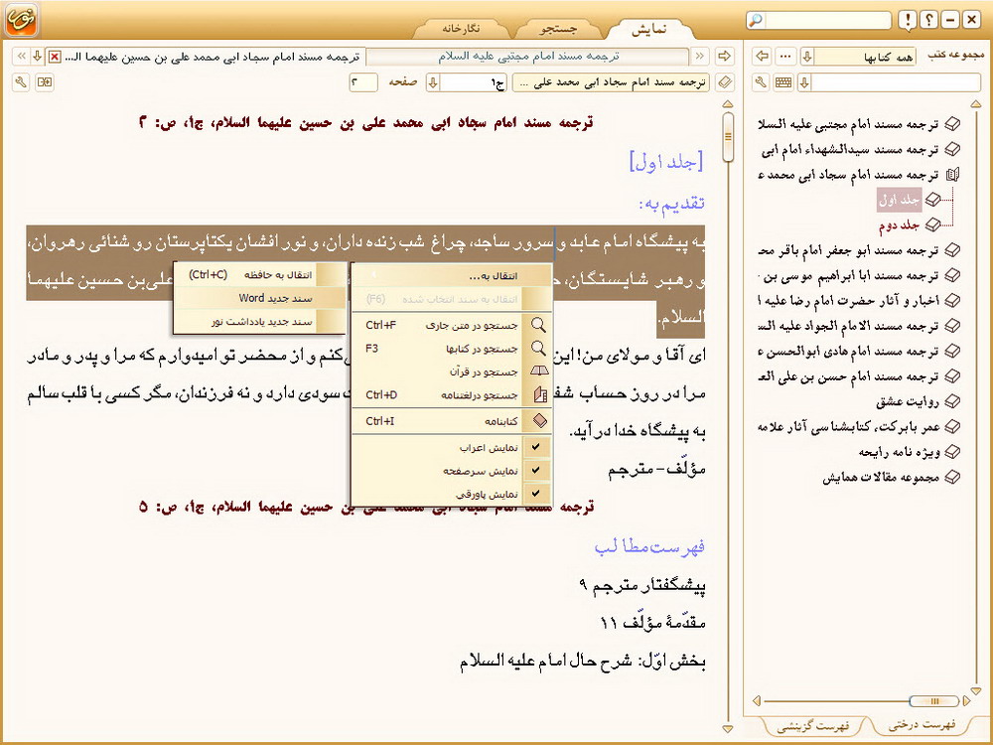993x745 pixels.
Task: Close the ترجمه مسند امام سجاد document tab
Action: pyautogui.click(x=55, y=57)
